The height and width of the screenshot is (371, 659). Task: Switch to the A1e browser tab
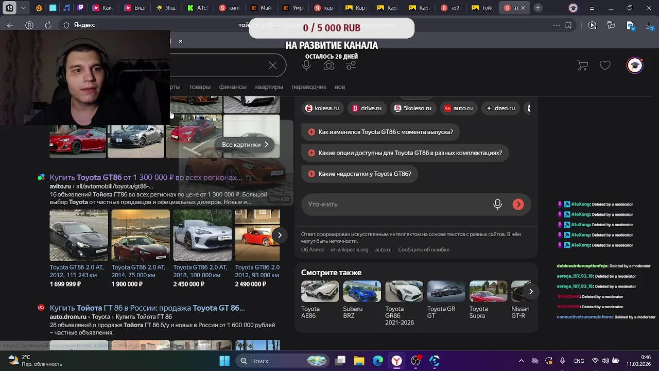click(x=198, y=8)
